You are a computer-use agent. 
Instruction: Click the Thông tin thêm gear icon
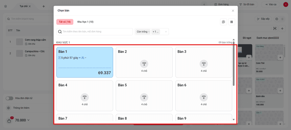8,108
